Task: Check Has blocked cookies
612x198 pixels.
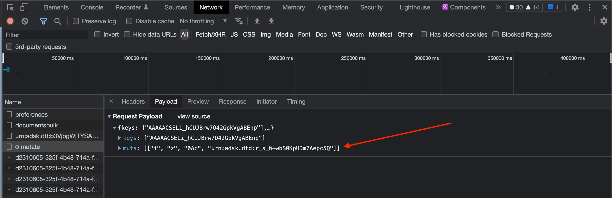Action: click(x=424, y=34)
